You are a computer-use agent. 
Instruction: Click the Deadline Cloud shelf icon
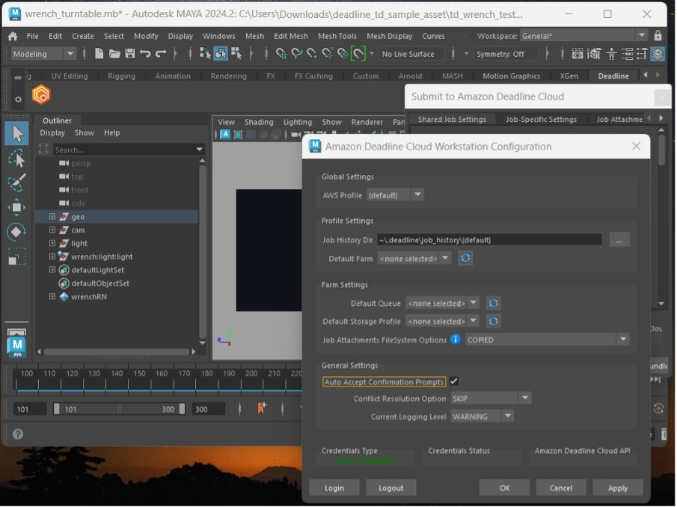[41, 95]
